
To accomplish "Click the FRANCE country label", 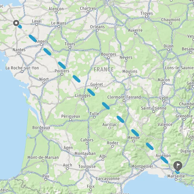I will click(x=104, y=70).
